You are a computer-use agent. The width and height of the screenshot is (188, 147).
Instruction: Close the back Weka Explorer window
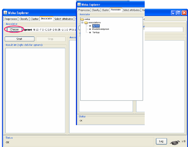tap(184, 13)
